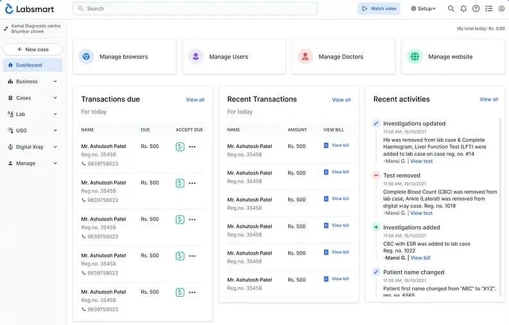Click the fourth row's accept due icon
Image resolution: width=509 pixels, height=325 pixels.
coord(180,256)
